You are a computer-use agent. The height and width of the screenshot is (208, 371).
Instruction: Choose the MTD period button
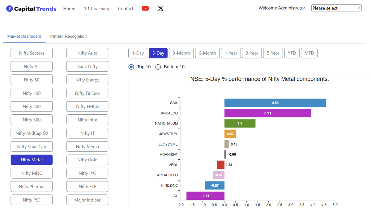tap(309, 53)
